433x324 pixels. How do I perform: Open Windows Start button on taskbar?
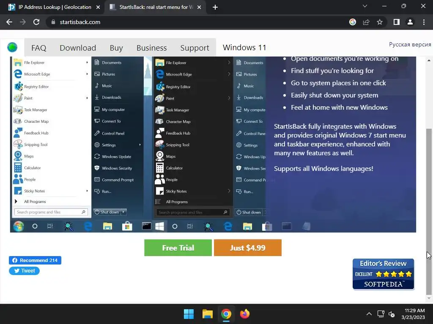[189, 314]
